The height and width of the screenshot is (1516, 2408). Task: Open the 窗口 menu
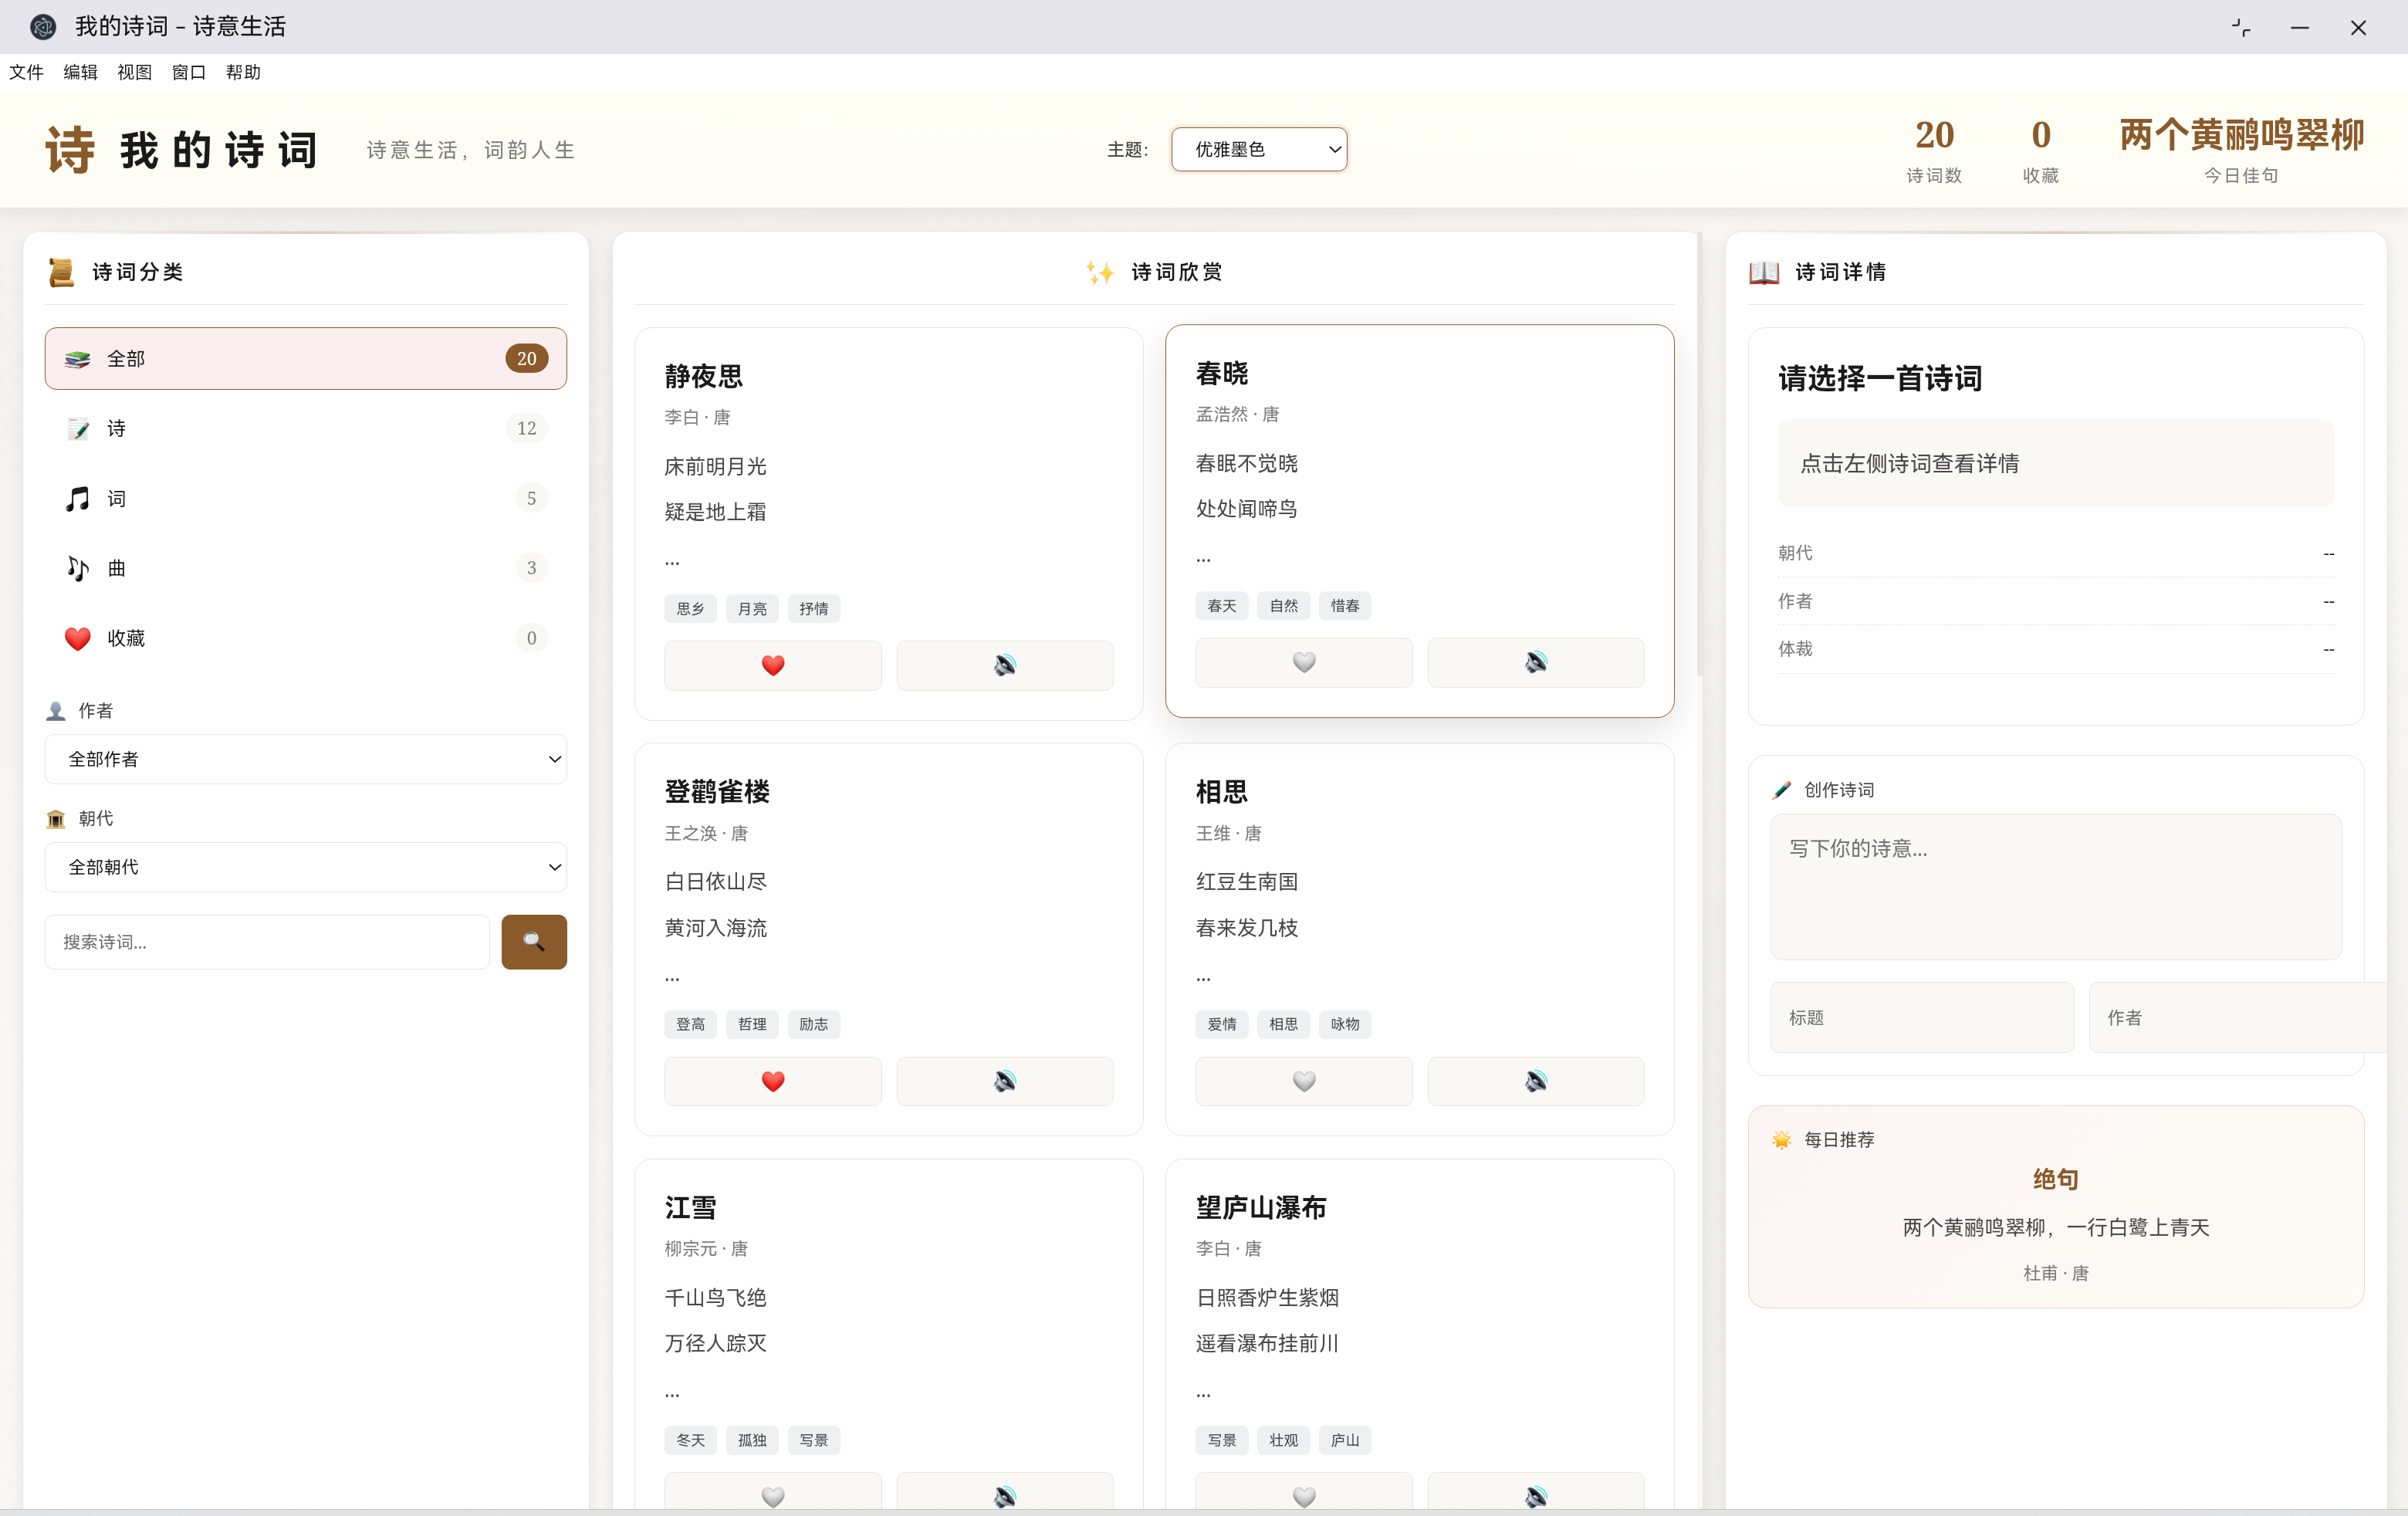(189, 72)
